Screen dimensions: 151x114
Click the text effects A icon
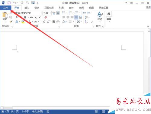(17, 22)
